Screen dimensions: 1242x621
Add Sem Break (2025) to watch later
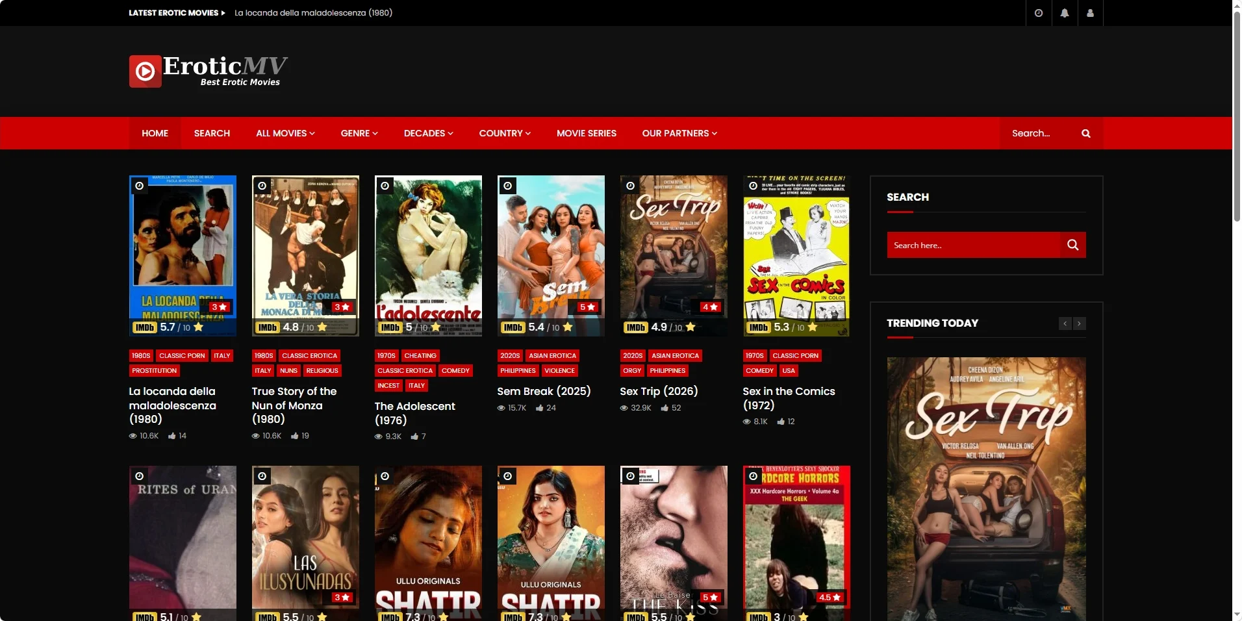pos(508,186)
